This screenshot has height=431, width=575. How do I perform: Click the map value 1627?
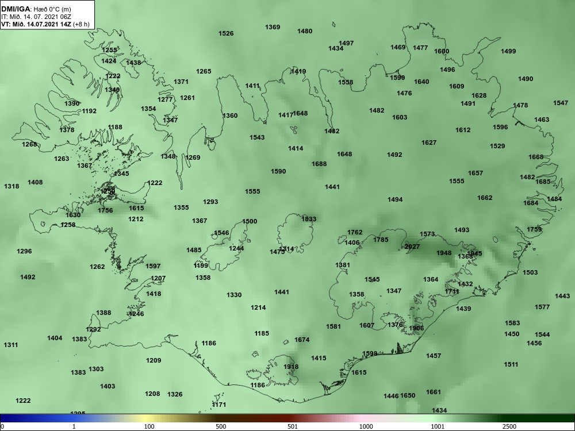pos(429,143)
